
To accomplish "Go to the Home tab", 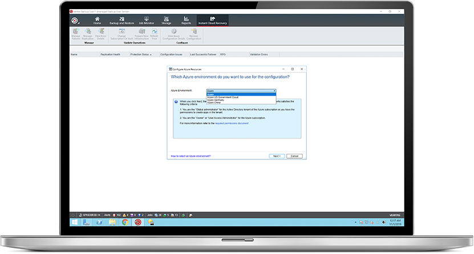I will click(x=97, y=21).
